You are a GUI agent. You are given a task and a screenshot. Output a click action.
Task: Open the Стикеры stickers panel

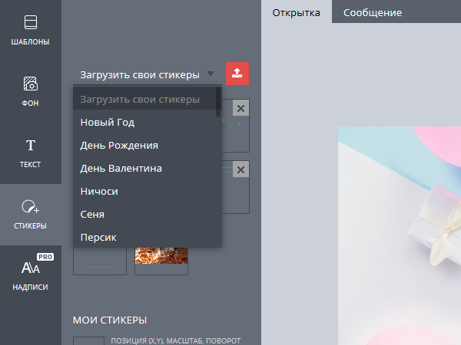(30, 215)
